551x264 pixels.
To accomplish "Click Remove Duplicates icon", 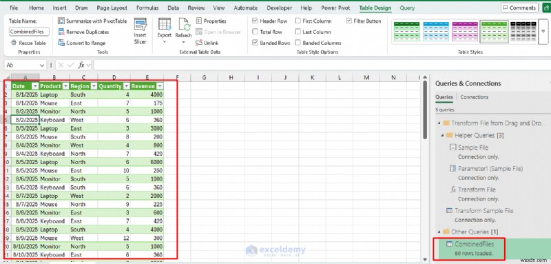I will coord(61,32).
